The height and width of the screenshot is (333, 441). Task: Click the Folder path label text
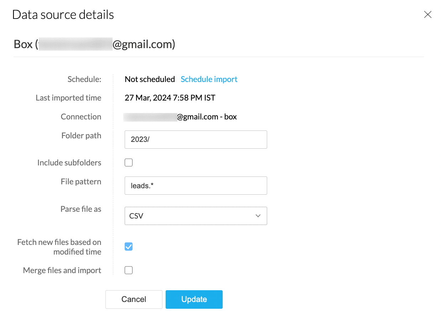[81, 135]
